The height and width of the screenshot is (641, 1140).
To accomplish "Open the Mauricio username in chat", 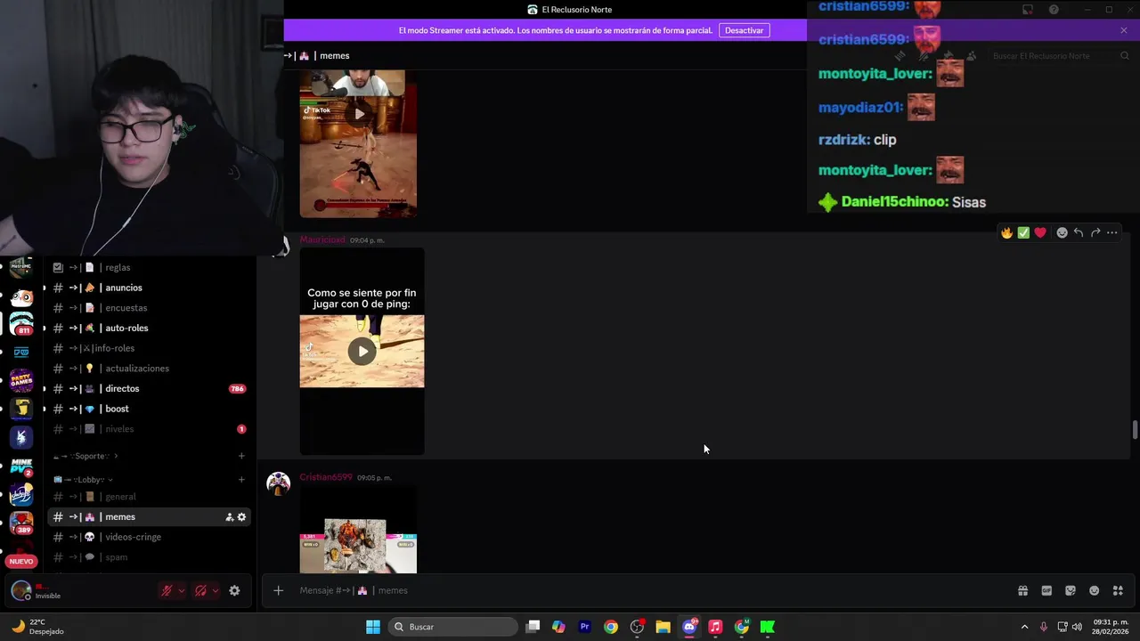I will 322,239.
